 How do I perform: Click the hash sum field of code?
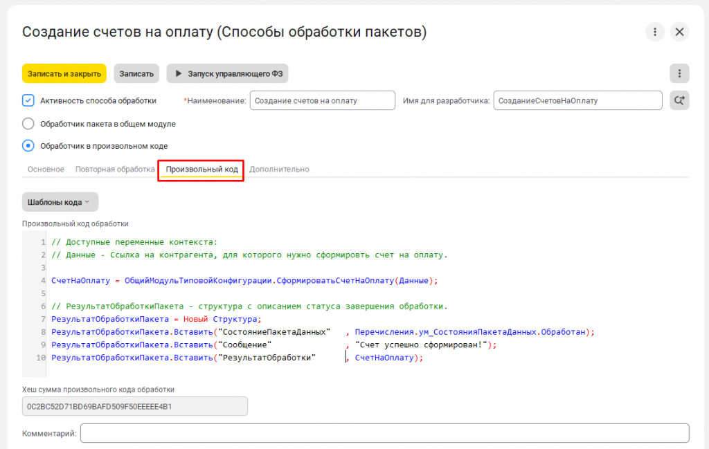[x=135, y=406]
